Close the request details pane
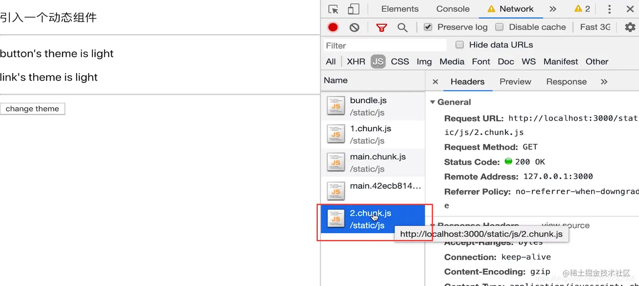This screenshot has width=639, height=286. (435, 82)
